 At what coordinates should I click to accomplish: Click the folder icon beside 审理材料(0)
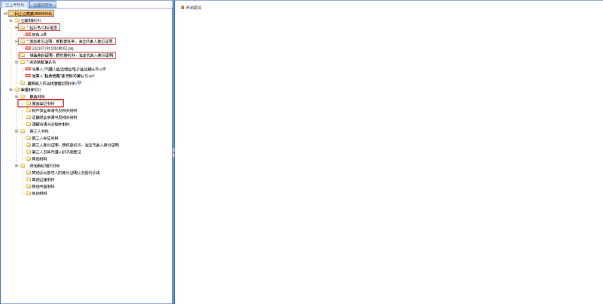pos(17,90)
